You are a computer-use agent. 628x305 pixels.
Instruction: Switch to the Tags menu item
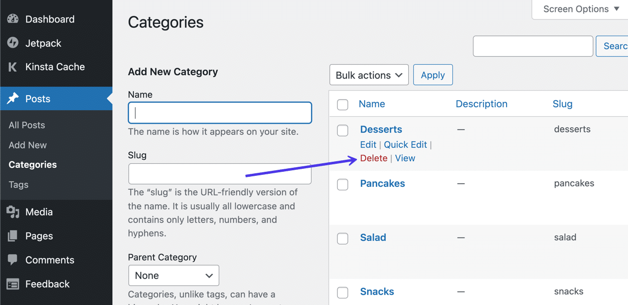click(x=18, y=184)
